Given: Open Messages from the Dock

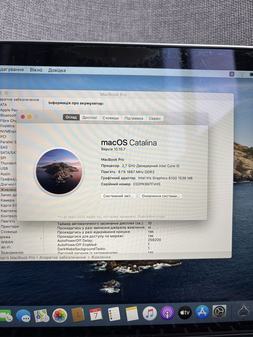Looking at the screenshot, I should point(23,316).
